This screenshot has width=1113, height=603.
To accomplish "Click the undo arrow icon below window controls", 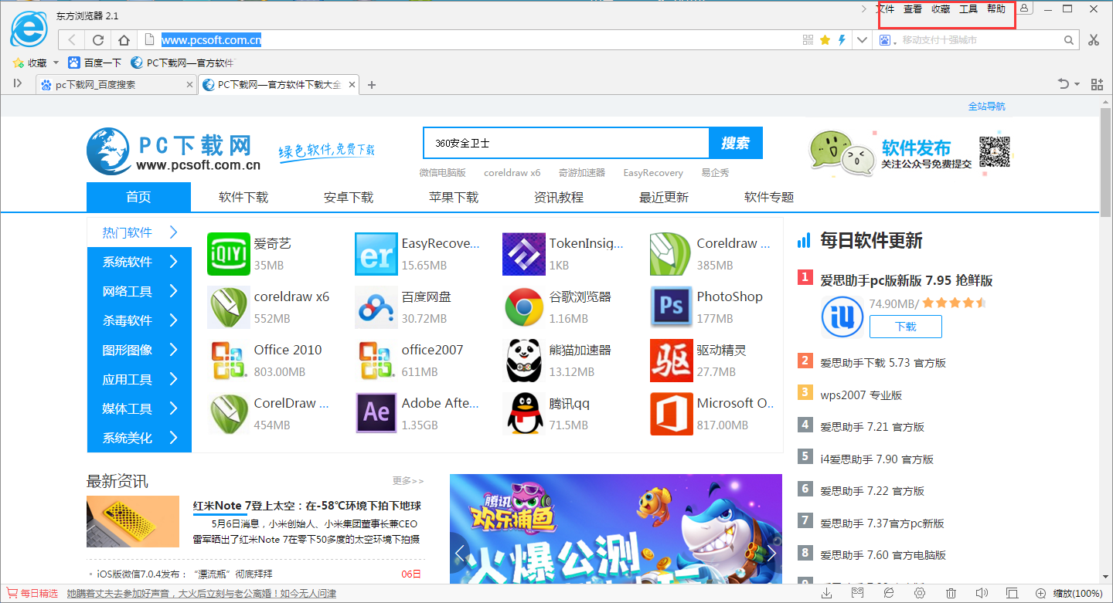I will pyautogui.click(x=1064, y=83).
